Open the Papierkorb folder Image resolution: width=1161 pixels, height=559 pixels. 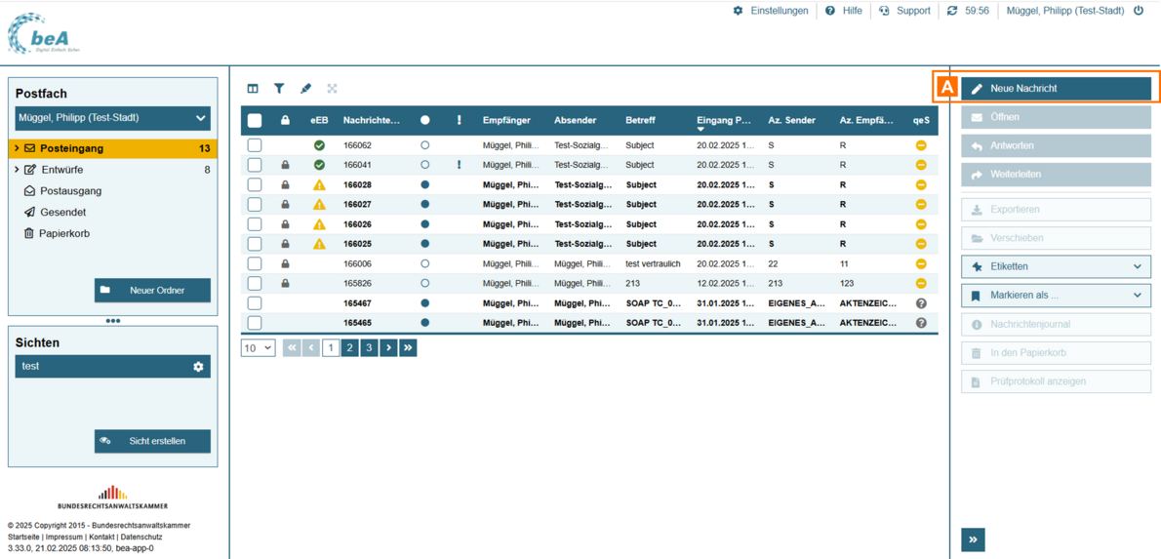(62, 233)
